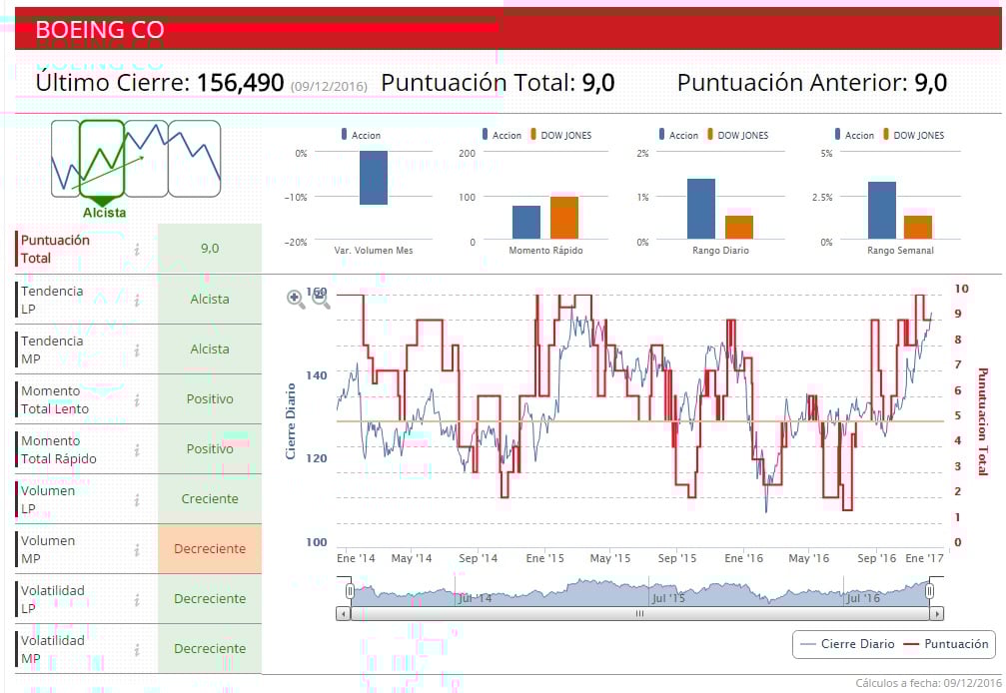The image size is (1006, 693).
Task: Toggle Accion legend in Momento Rápido chart
Action: tap(502, 135)
